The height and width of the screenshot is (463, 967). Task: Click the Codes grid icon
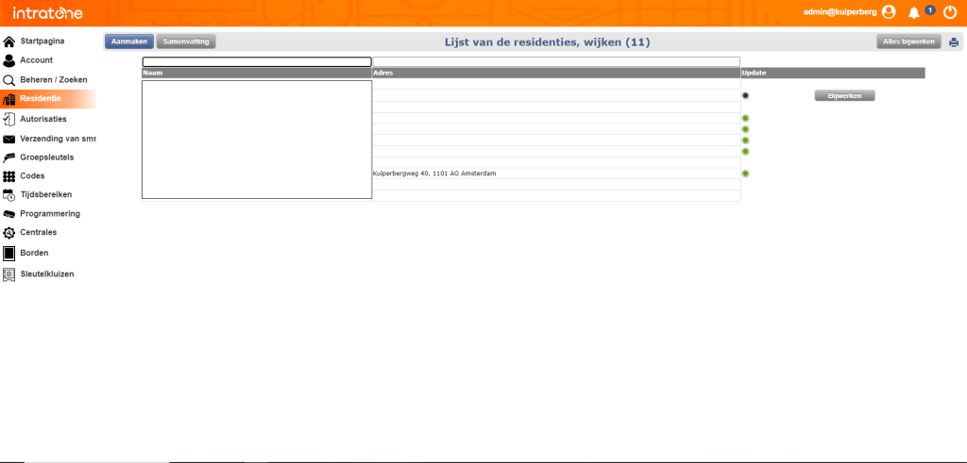pyautogui.click(x=9, y=176)
